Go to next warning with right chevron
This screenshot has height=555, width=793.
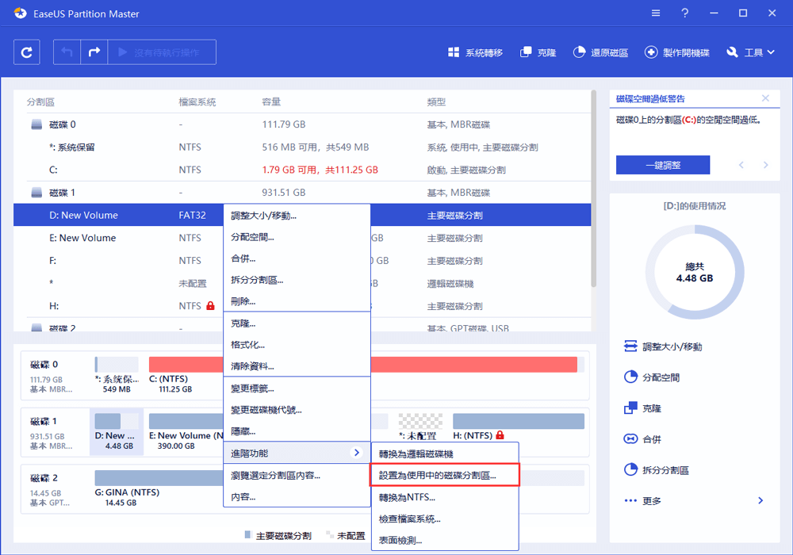[x=765, y=165]
